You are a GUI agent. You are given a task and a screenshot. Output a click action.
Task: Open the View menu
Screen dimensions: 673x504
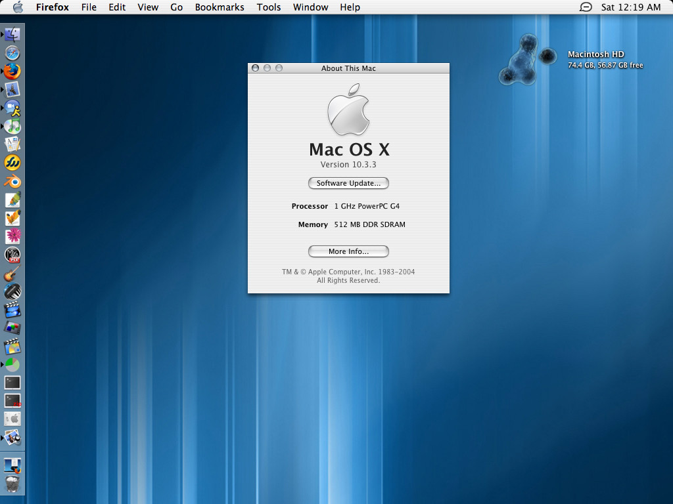click(148, 7)
